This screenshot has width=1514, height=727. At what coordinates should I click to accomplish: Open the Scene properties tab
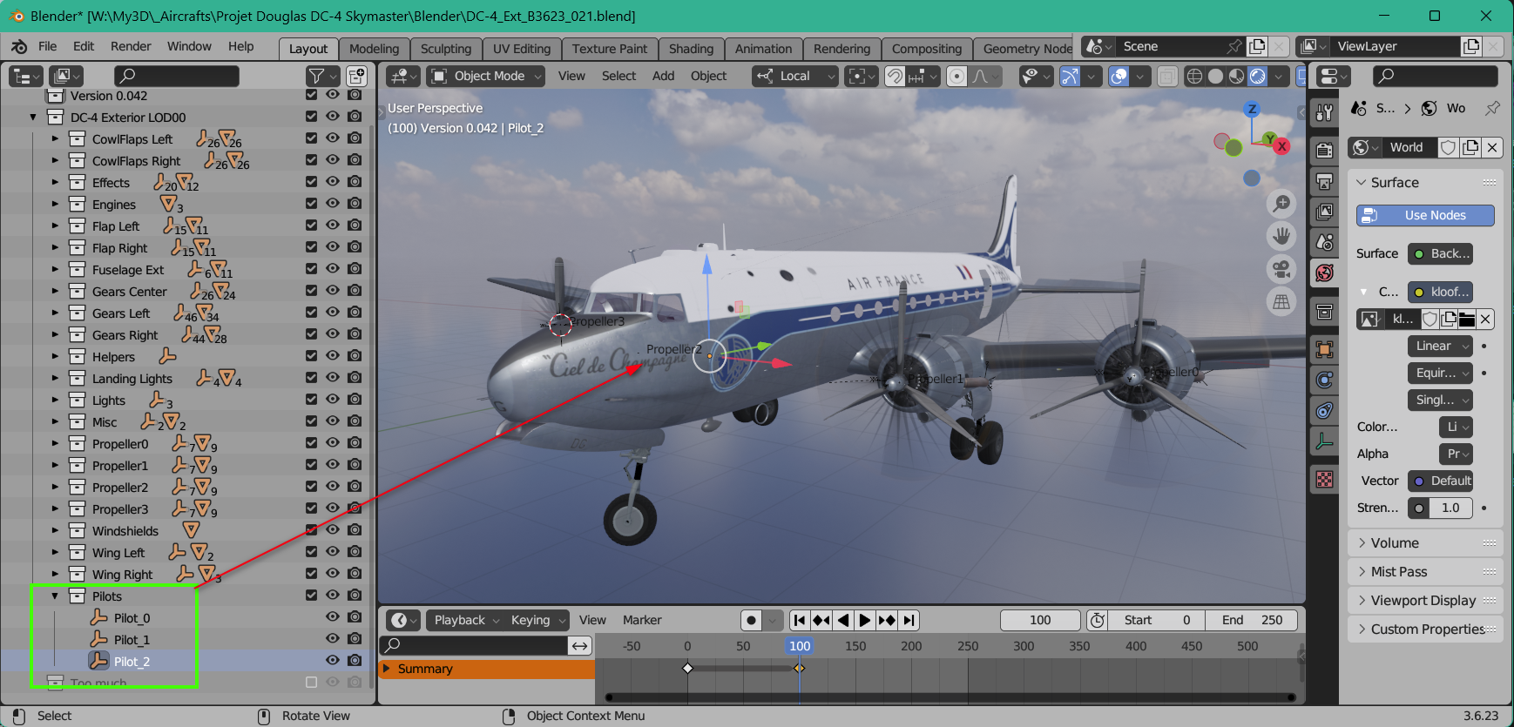click(1324, 242)
